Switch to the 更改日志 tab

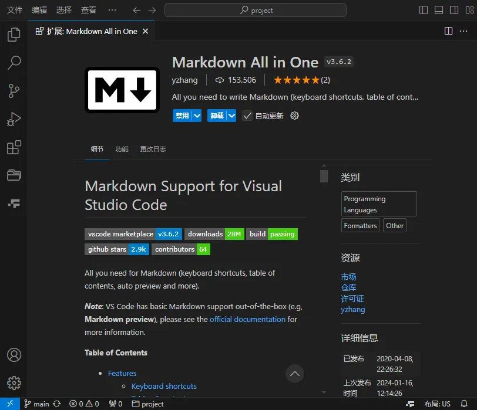tap(153, 149)
